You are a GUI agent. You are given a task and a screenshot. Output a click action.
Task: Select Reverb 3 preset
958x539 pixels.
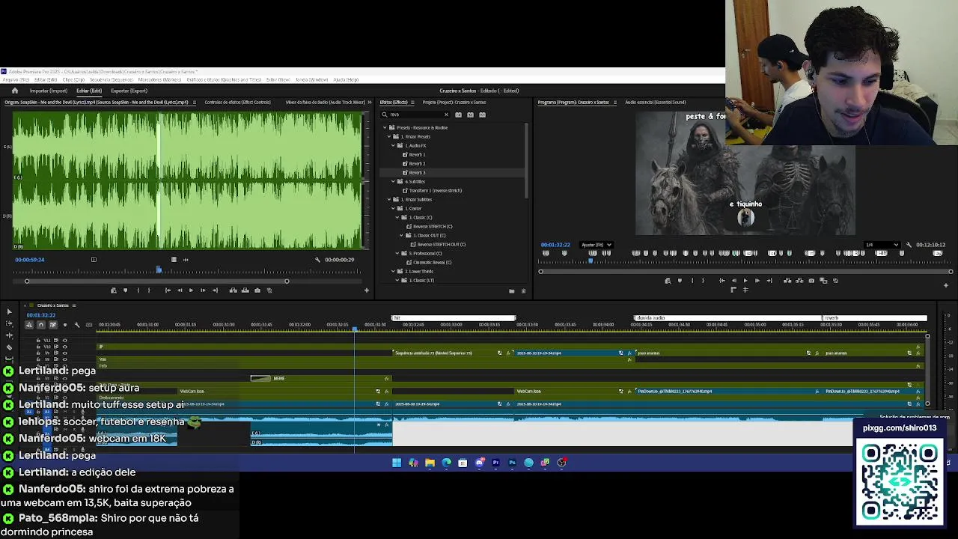point(417,172)
